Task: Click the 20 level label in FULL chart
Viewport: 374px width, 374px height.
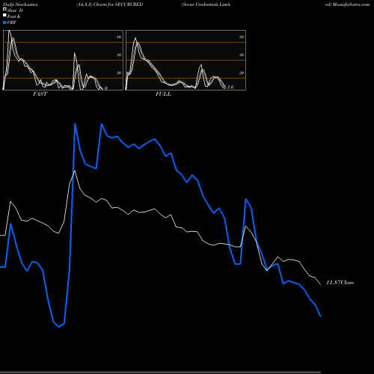Action: (x=242, y=73)
